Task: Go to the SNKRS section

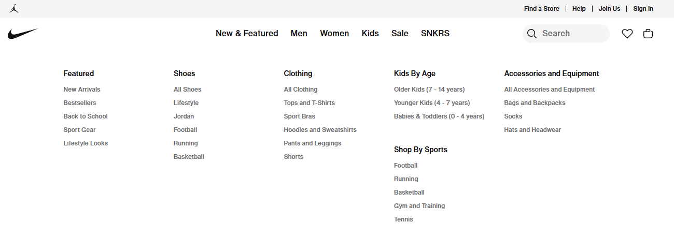Action: click(x=435, y=34)
